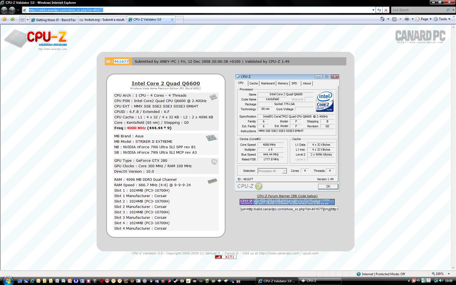The width and height of the screenshot is (456, 285).
Task: Click the Home icon in the command bar
Action: point(382,19)
